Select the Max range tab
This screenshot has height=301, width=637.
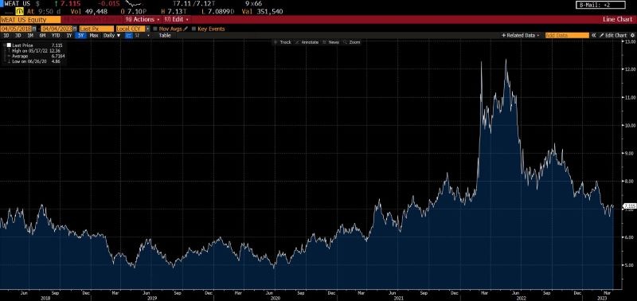[x=94, y=35]
